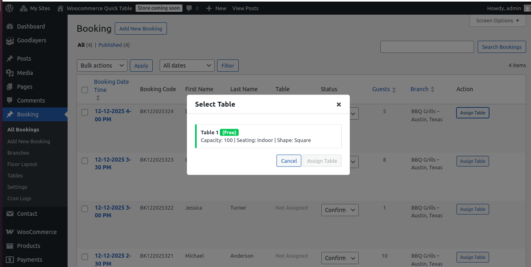Check the box for booking BK122025322
Viewport: 531px width, 267px height.
coord(85,209)
